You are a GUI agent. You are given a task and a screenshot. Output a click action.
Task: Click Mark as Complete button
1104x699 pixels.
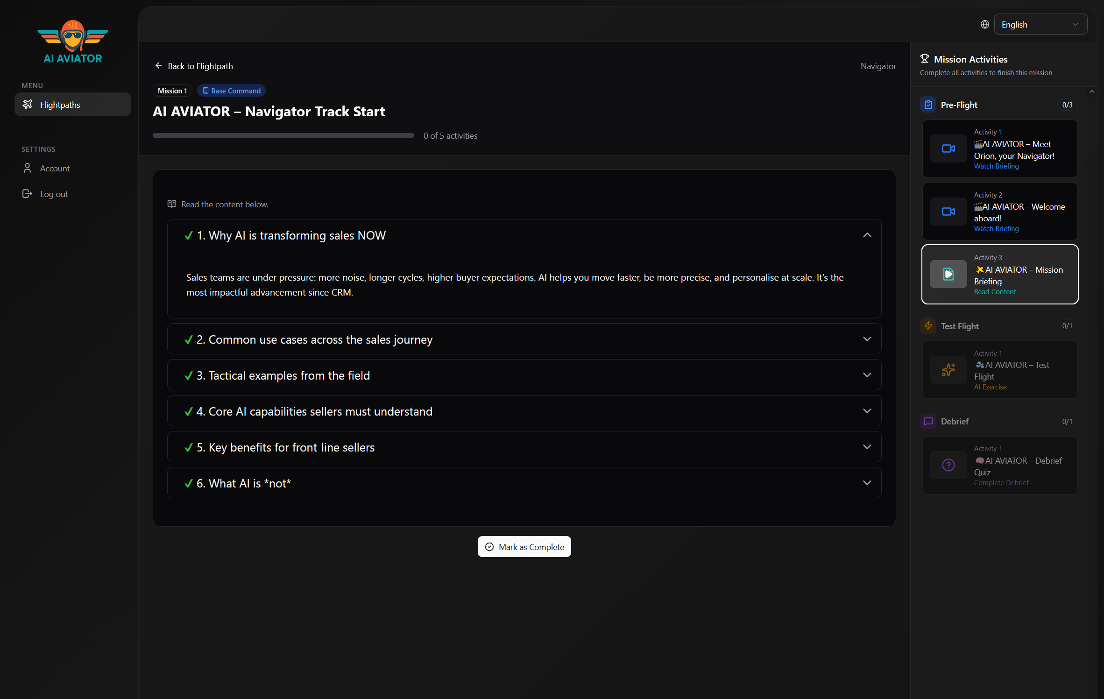[x=524, y=547]
